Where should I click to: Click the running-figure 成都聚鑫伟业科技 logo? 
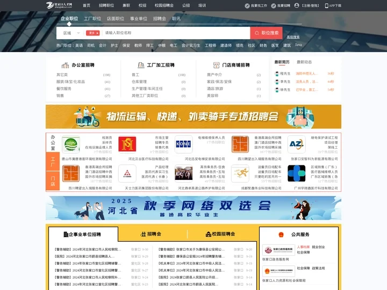pos(240,173)
